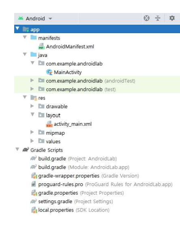The width and height of the screenshot is (180, 229).
Task: Expand the values folder
Action: coord(32,141)
